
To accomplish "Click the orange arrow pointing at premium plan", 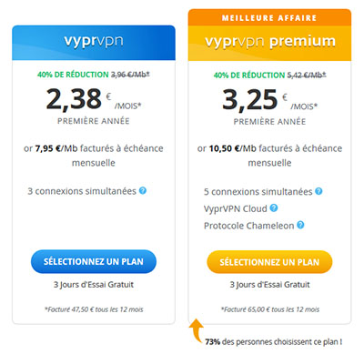I will point(197,330).
